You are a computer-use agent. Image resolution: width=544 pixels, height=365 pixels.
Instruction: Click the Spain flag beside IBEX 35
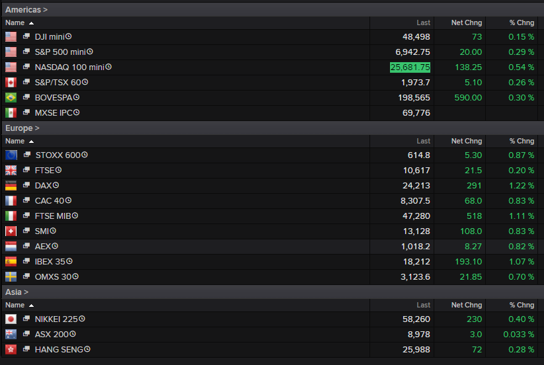pyautogui.click(x=11, y=262)
